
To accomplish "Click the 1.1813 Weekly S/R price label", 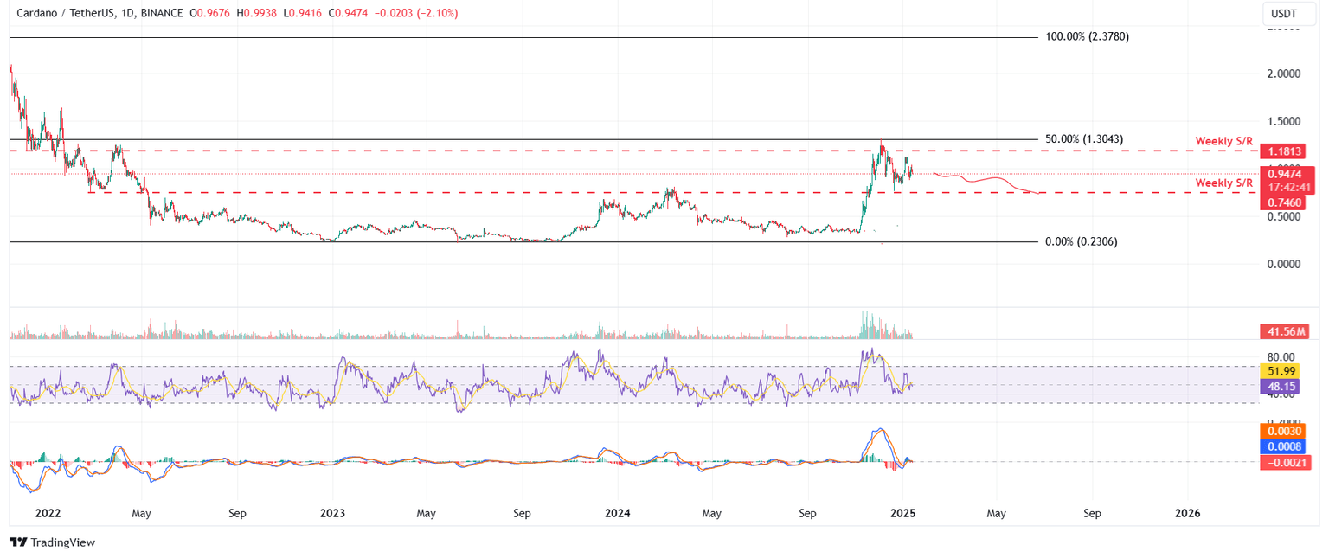I will click(1283, 151).
